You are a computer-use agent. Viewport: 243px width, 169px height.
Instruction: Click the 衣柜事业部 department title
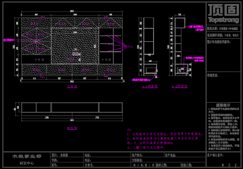click(26, 156)
